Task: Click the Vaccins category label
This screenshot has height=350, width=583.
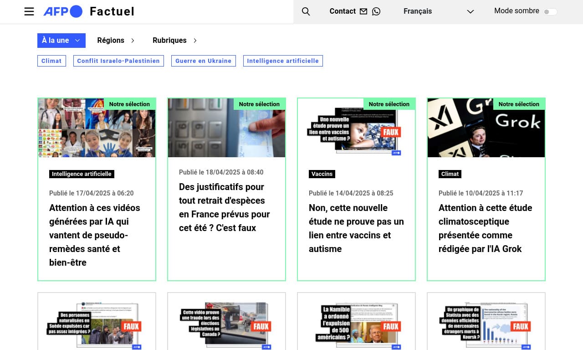Action: [x=322, y=174]
